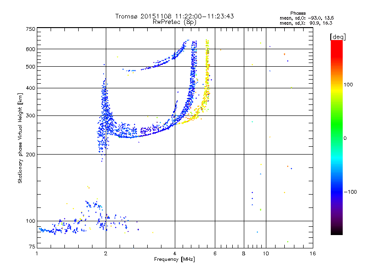Viewport: 368px width, 276px height.
Task: Click the y-axis tick label '300'
Action: (30, 115)
